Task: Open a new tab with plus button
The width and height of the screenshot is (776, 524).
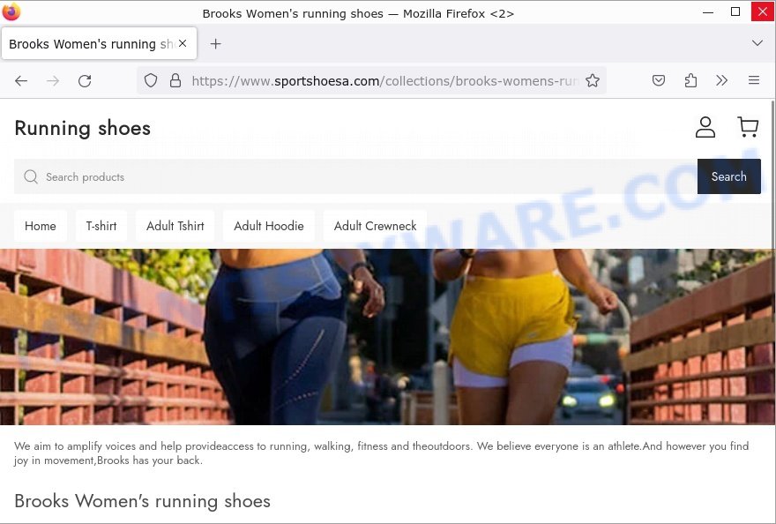Action: (x=215, y=44)
